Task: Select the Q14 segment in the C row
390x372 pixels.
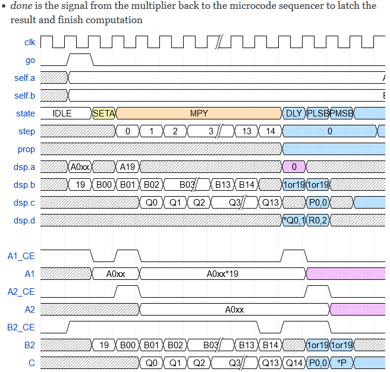Action: [x=294, y=363]
